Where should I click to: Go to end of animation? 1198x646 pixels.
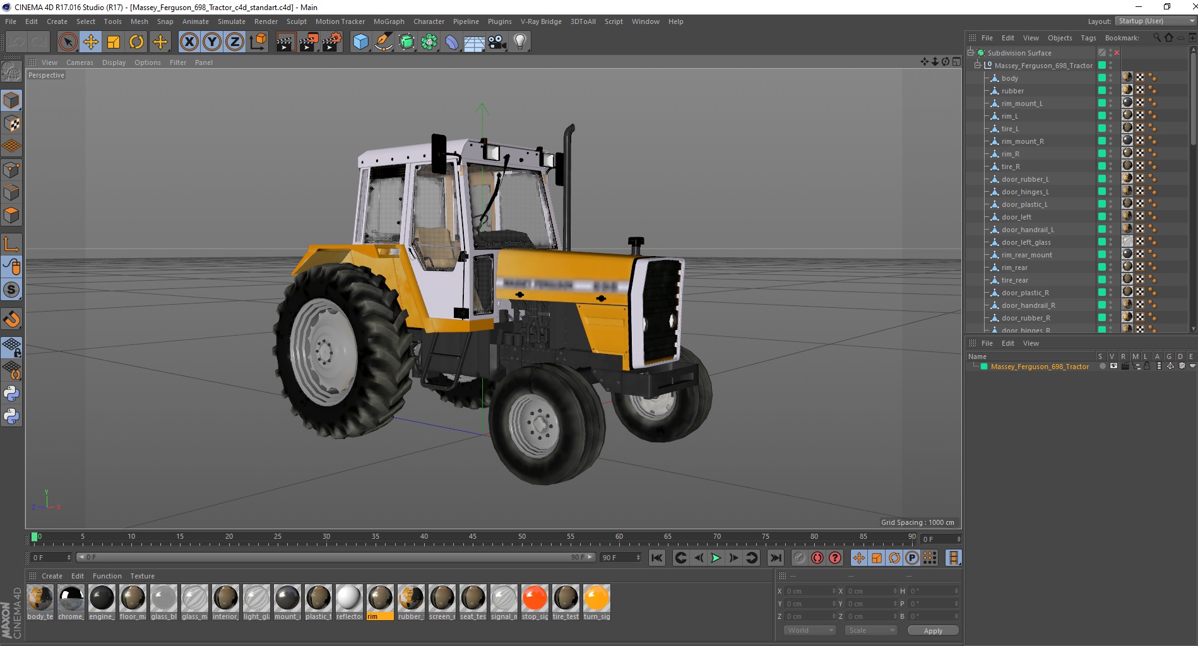[x=776, y=558]
